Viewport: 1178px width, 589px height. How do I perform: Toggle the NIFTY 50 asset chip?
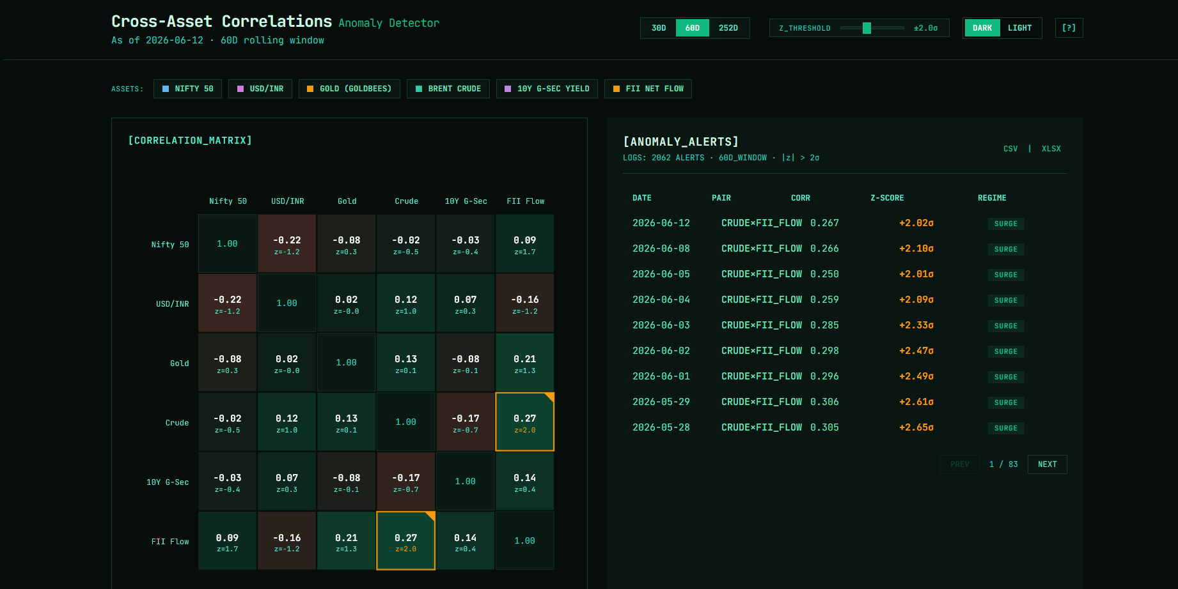[187, 89]
